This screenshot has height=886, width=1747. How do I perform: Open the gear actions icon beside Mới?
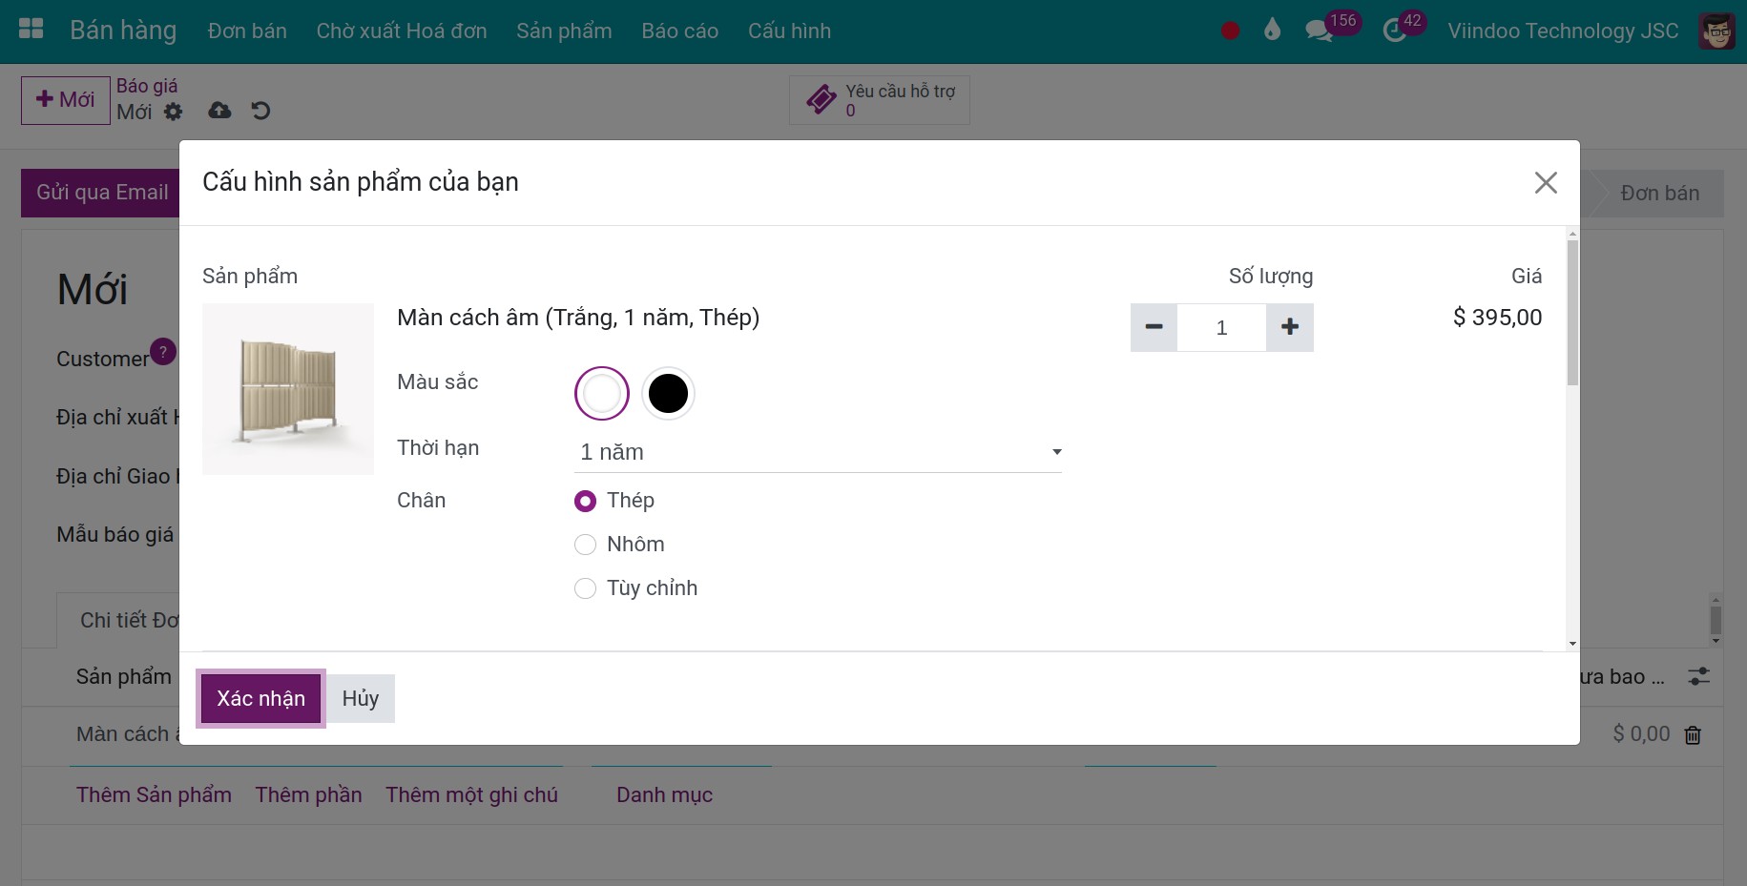pyautogui.click(x=173, y=112)
